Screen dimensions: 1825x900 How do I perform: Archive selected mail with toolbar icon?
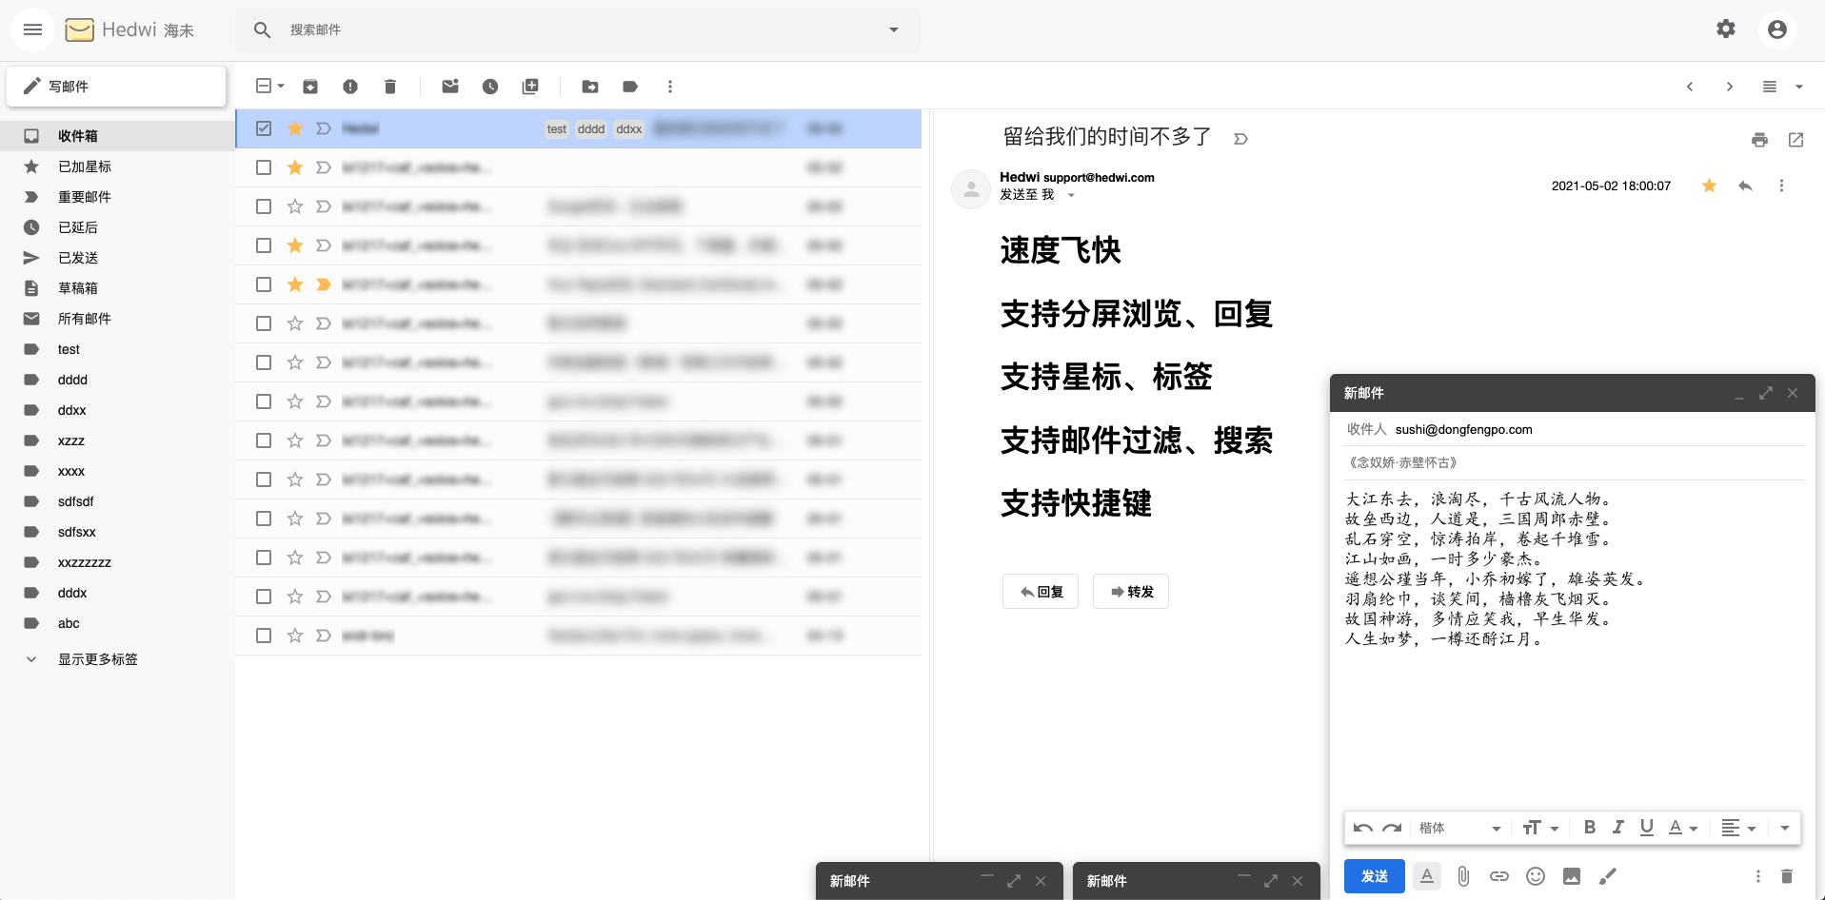pyautogui.click(x=310, y=87)
